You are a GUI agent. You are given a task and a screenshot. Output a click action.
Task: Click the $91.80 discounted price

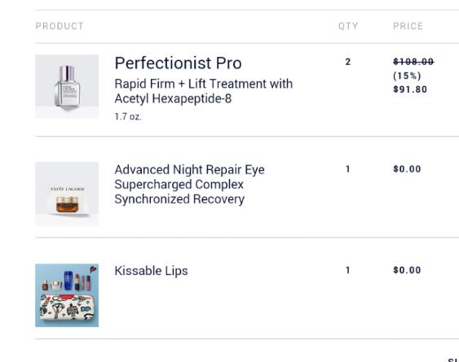410,89
